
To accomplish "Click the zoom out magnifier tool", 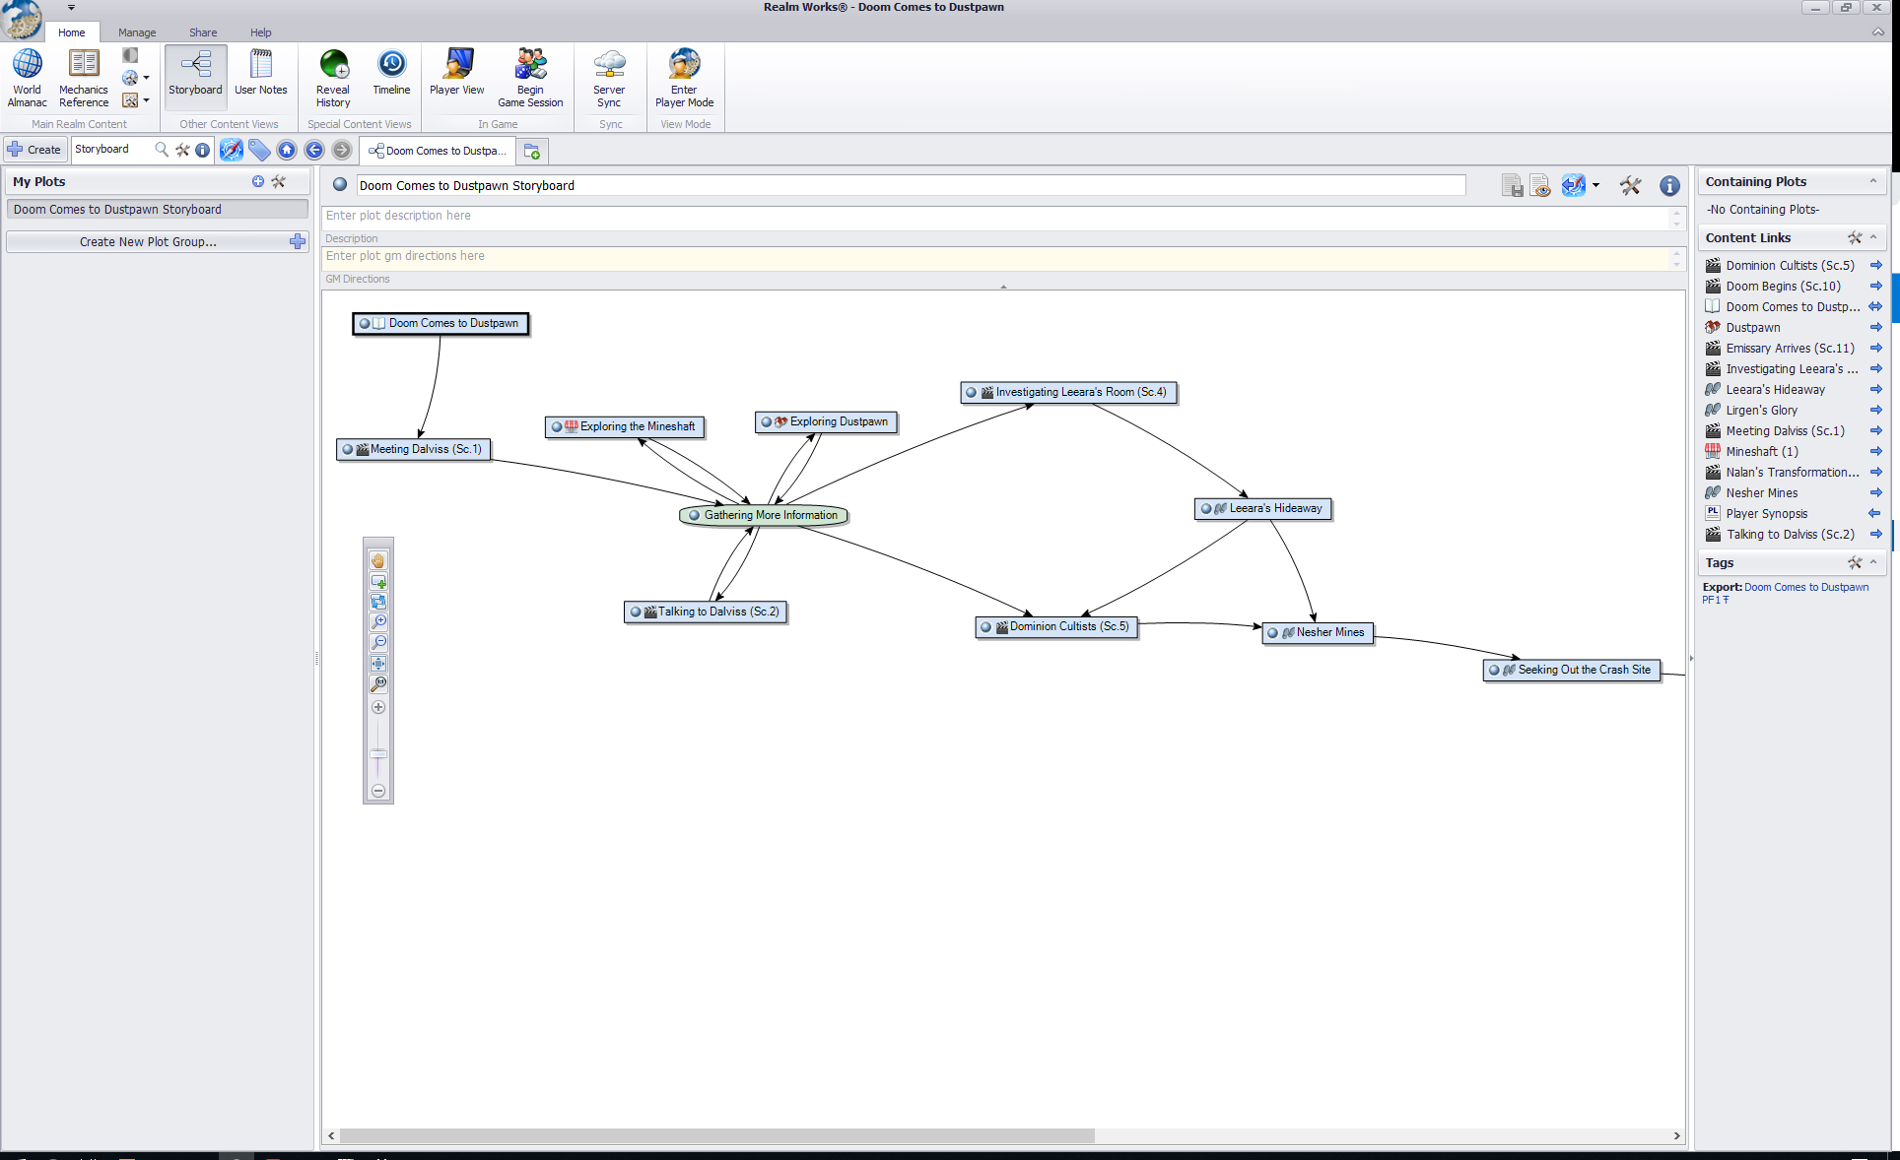I will point(378,643).
